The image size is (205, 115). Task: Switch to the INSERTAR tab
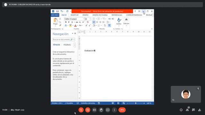click(75, 15)
